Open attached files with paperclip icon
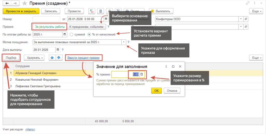This screenshot has height=134, width=266. click(109, 11)
